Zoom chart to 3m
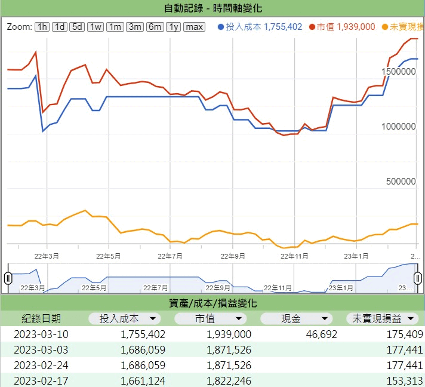The height and width of the screenshot is (387, 425). point(135,27)
